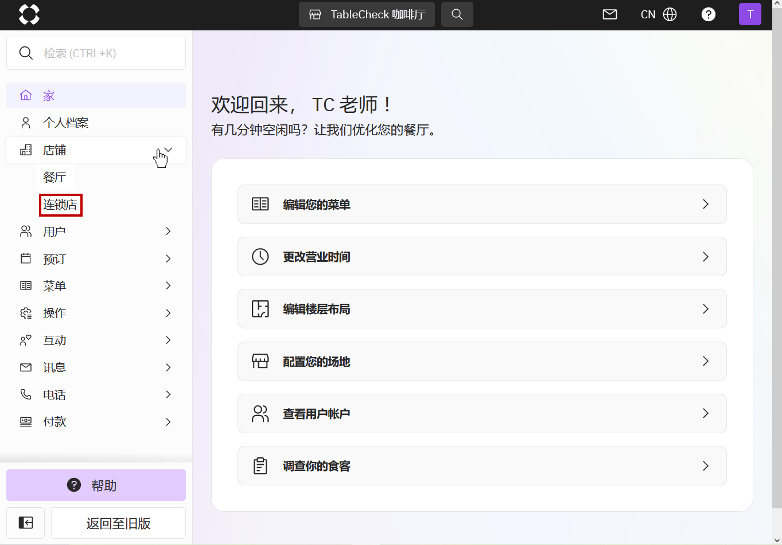Open 查看用户帐户 card
The height and width of the screenshot is (545, 782).
click(482, 413)
